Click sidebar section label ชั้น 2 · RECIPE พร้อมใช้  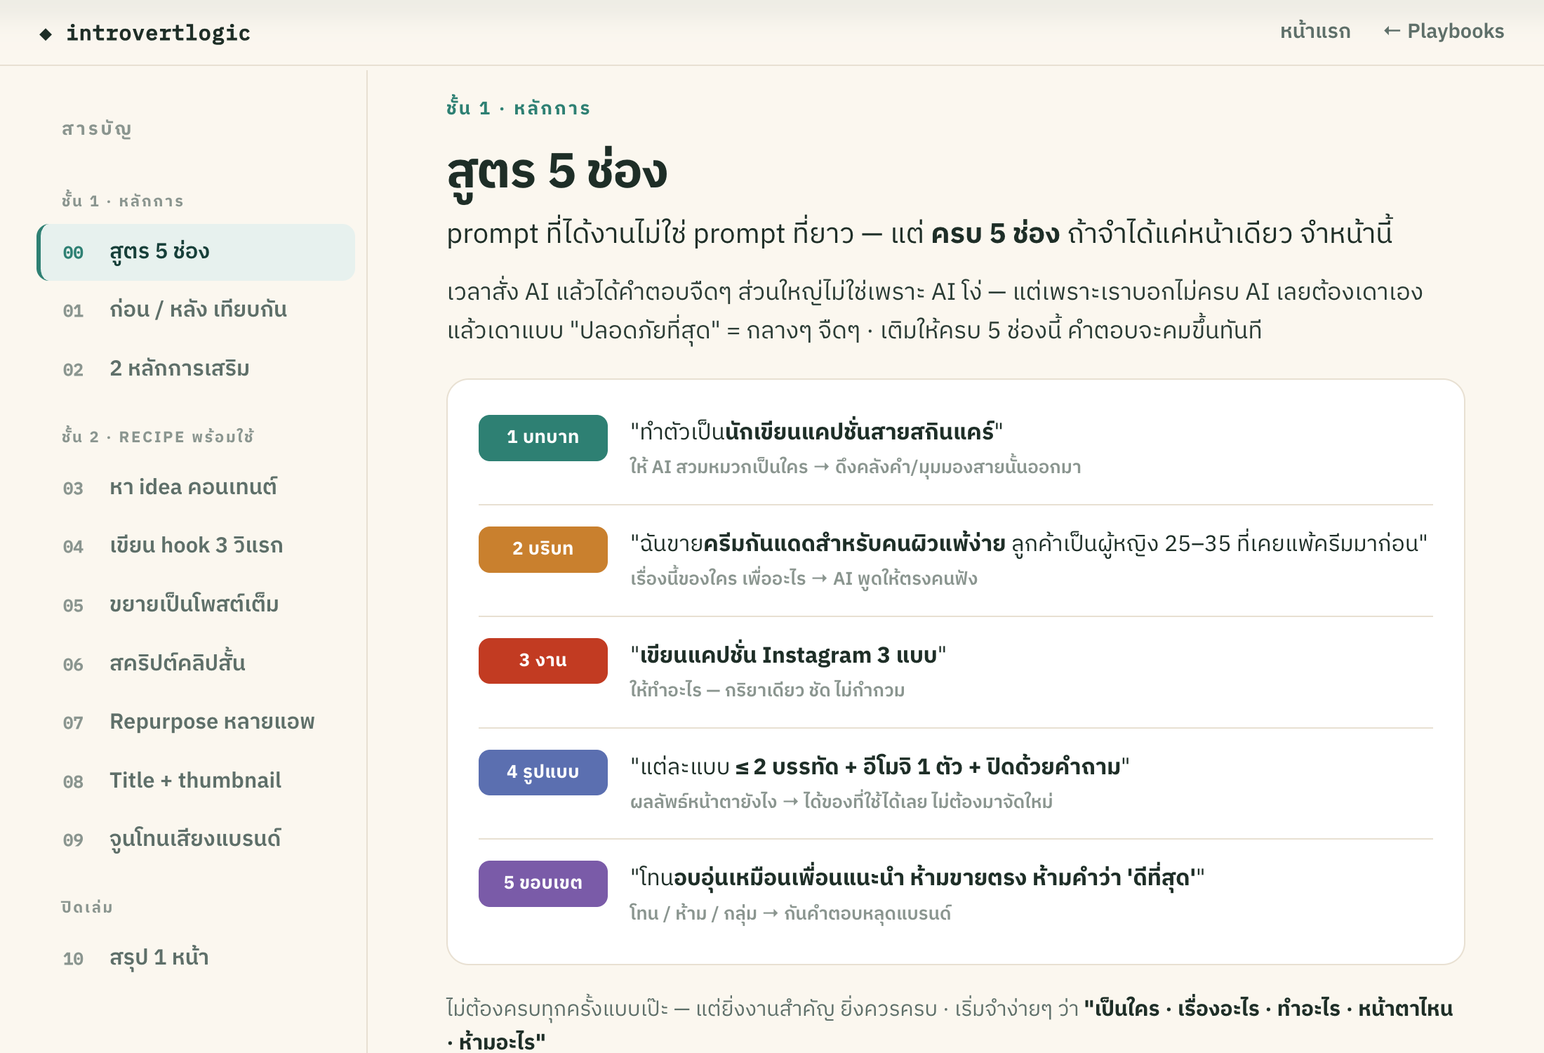point(158,436)
